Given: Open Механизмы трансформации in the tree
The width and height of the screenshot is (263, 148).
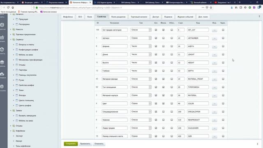Looking at the screenshot, I should (30, 60).
